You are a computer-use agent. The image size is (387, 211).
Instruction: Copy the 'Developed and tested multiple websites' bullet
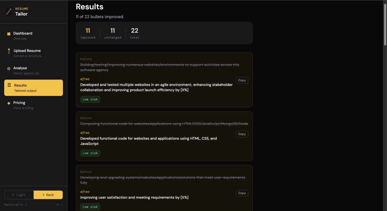242,80
